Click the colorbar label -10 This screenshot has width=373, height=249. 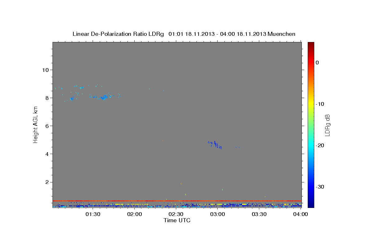coord(320,104)
